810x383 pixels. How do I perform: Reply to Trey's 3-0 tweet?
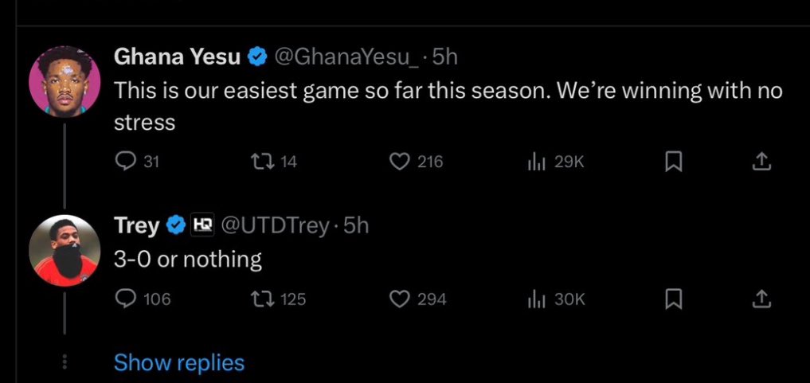(143, 299)
